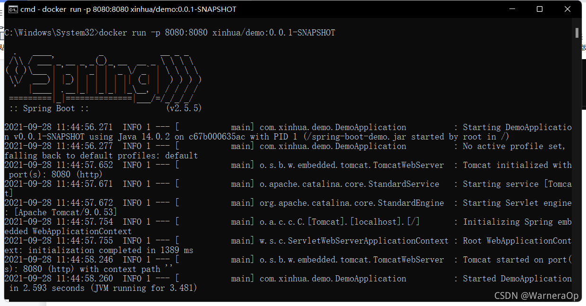The width and height of the screenshot is (586, 306).
Task: Open the cmd system menu icon
Action: click(x=14, y=9)
